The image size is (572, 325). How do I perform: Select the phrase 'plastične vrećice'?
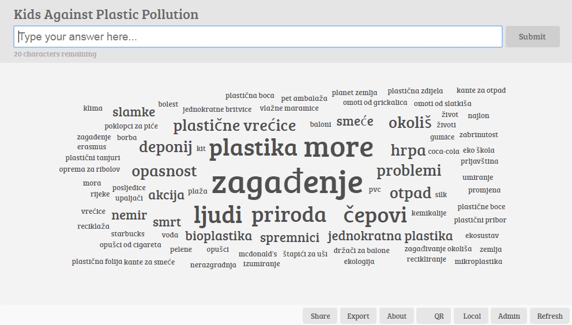click(x=234, y=125)
